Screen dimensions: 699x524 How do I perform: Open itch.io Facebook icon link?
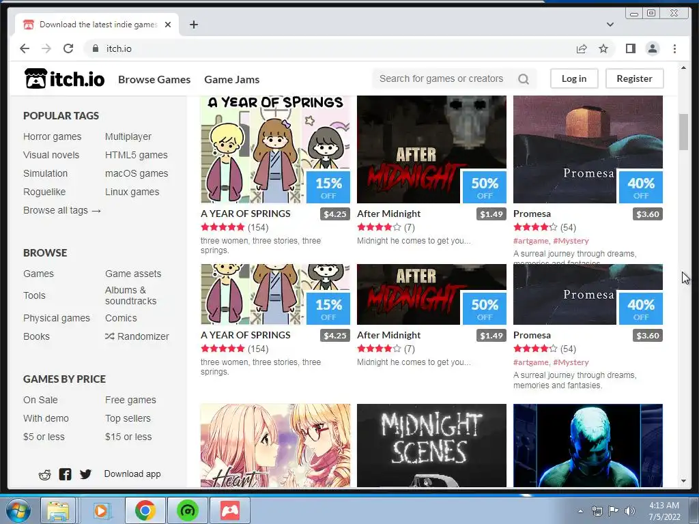point(65,474)
